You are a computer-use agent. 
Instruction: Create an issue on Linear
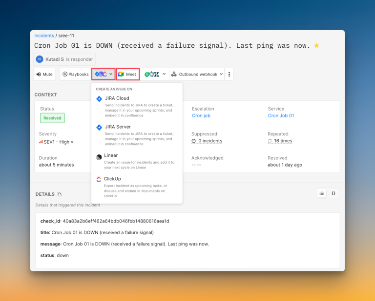point(111,155)
